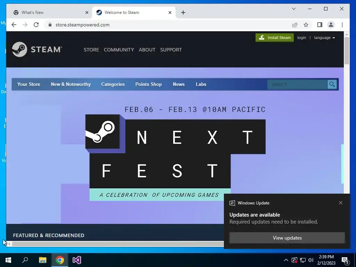Open the SUPPORT page
The width and height of the screenshot is (356, 267).
[171, 50]
